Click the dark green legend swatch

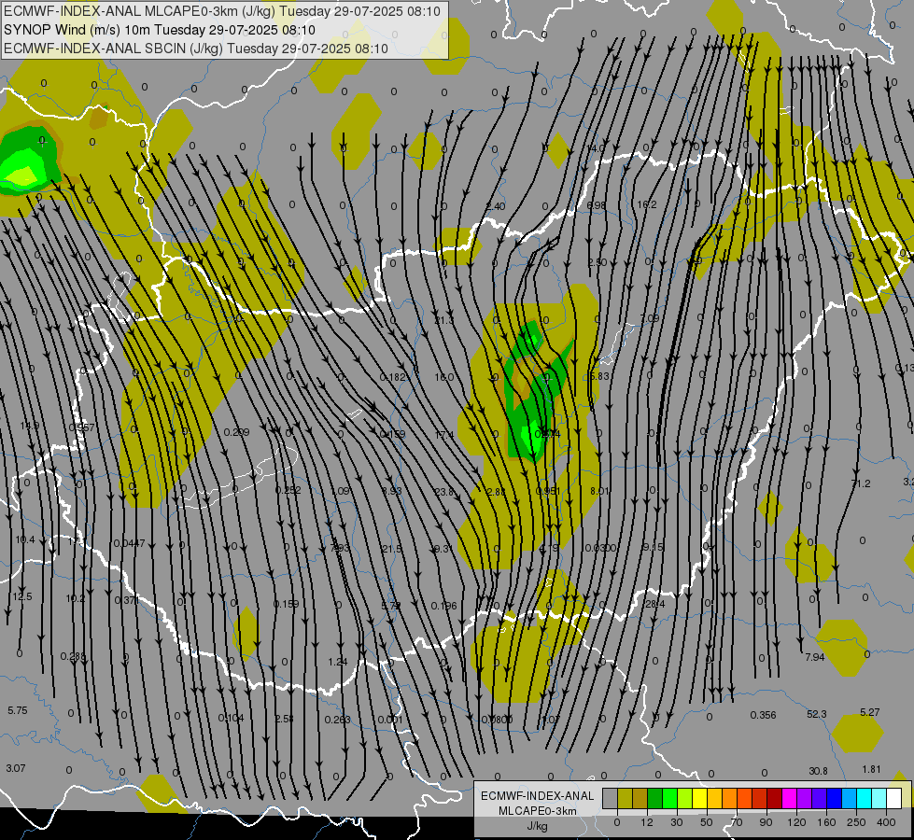click(655, 798)
